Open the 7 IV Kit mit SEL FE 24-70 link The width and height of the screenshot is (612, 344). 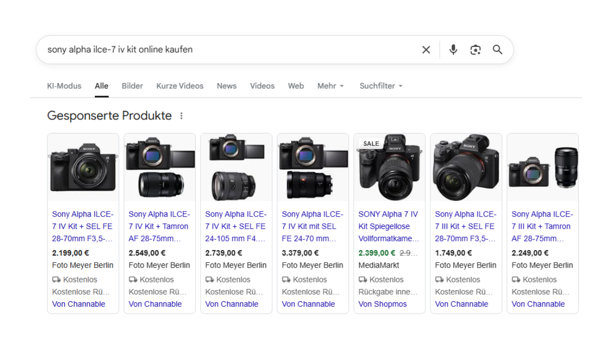click(x=312, y=226)
